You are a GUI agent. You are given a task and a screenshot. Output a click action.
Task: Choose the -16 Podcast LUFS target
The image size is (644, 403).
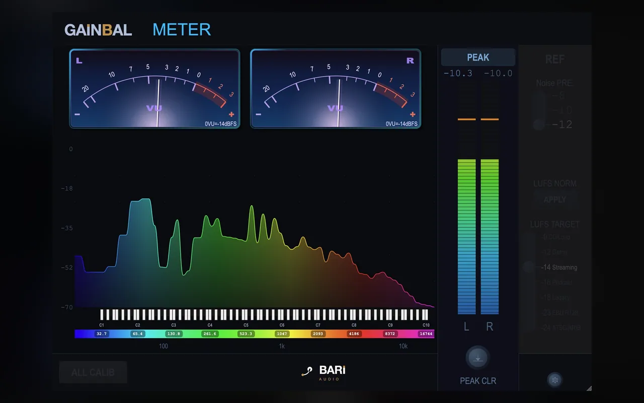click(556, 283)
